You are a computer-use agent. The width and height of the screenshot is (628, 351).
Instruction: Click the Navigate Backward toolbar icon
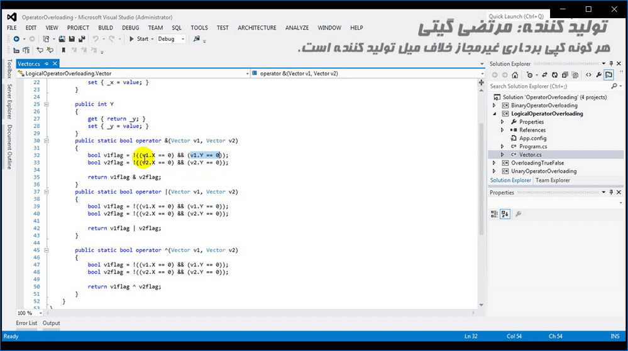click(16, 39)
